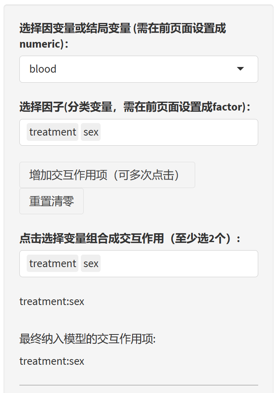Screen dimensions: 278x393
Task: Click empty space in the factor selection box
Action: (x=178, y=132)
